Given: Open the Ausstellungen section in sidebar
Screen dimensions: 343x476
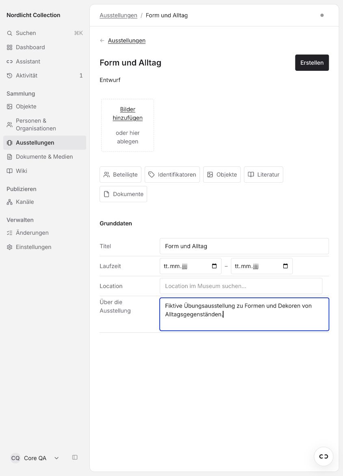Looking at the screenshot, I should tap(45, 143).
